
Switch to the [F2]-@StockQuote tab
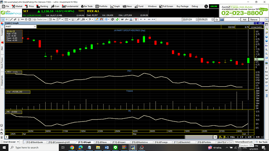pos(35,142)
